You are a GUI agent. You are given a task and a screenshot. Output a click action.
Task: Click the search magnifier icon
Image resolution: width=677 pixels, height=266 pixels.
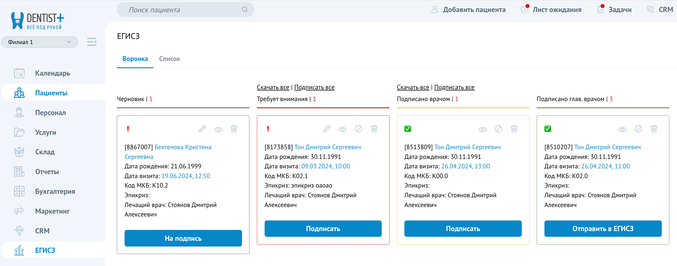[x=245, y=9]
